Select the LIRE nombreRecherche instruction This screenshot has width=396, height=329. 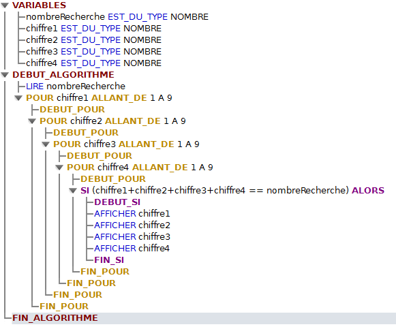(x=76, y=87)
